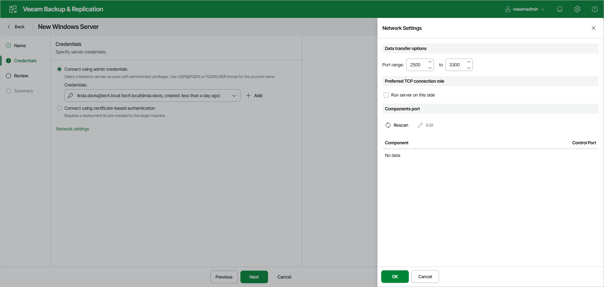Viewport: 604px width, 287px height.
Task: Click the Edit pencil icon
Action: (420, 125)
